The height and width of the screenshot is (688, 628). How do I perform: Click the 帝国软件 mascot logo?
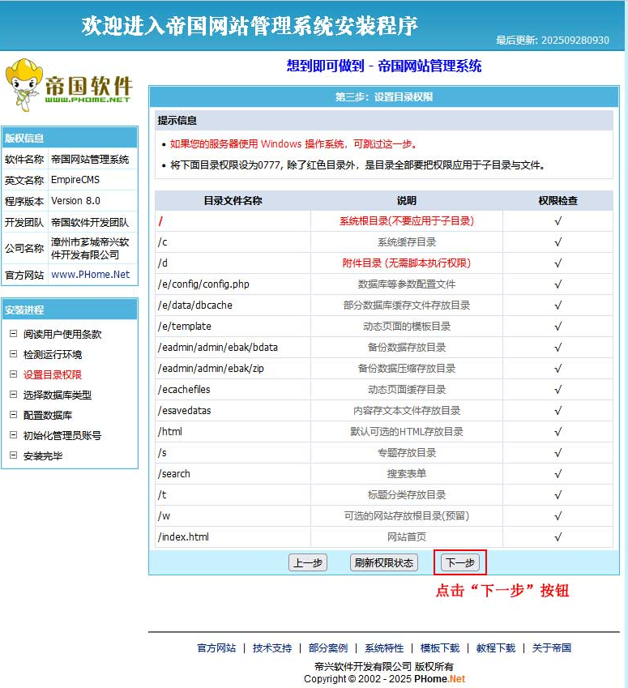click(68, 85)
